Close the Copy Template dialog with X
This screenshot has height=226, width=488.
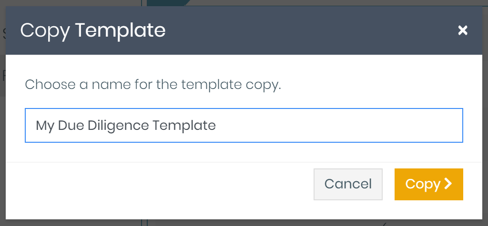pyautogui.click(x=462, y=30)
